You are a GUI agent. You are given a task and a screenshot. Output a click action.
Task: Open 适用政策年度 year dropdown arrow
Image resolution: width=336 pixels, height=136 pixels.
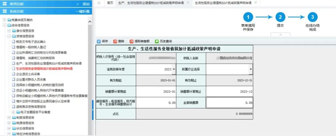[174, 69]
